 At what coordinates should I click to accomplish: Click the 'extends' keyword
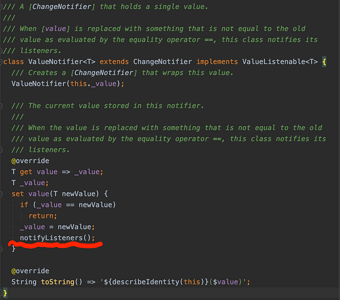pos(114,62)
